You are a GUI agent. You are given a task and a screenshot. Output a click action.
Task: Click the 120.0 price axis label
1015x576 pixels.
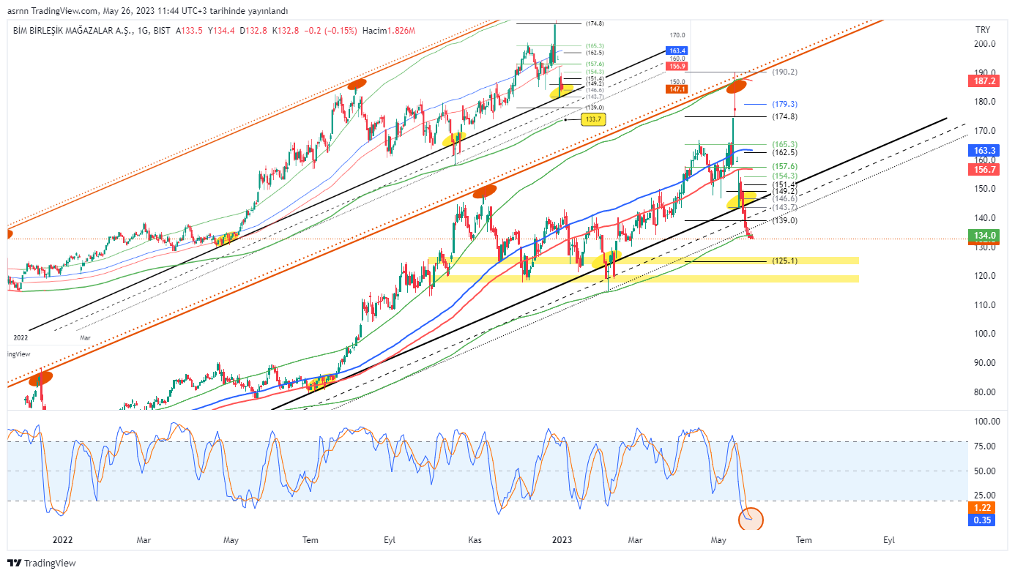(x=984, y=276)
